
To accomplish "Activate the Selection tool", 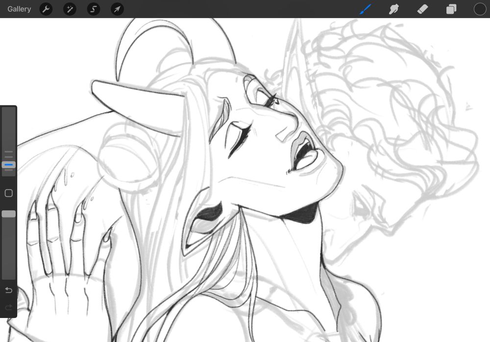I will point(94,9).
